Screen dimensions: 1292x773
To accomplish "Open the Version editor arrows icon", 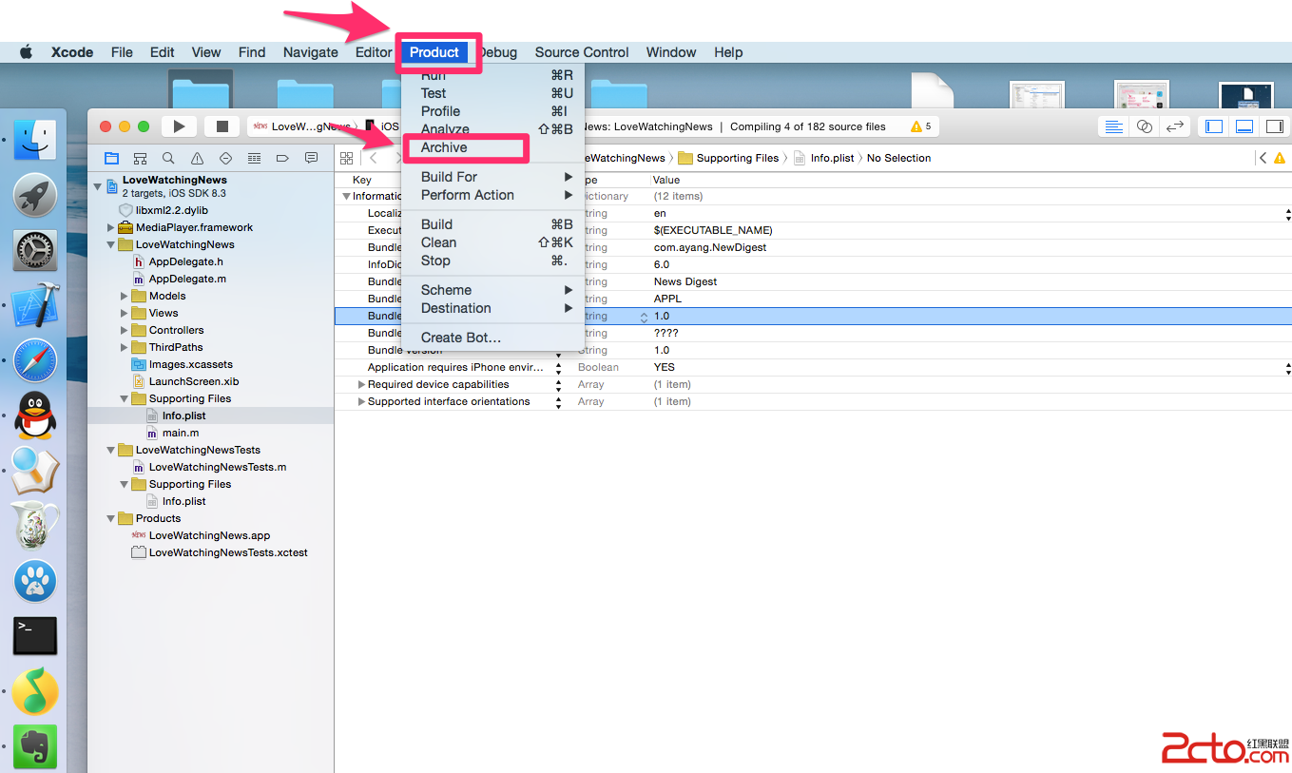I will 1175,126.
